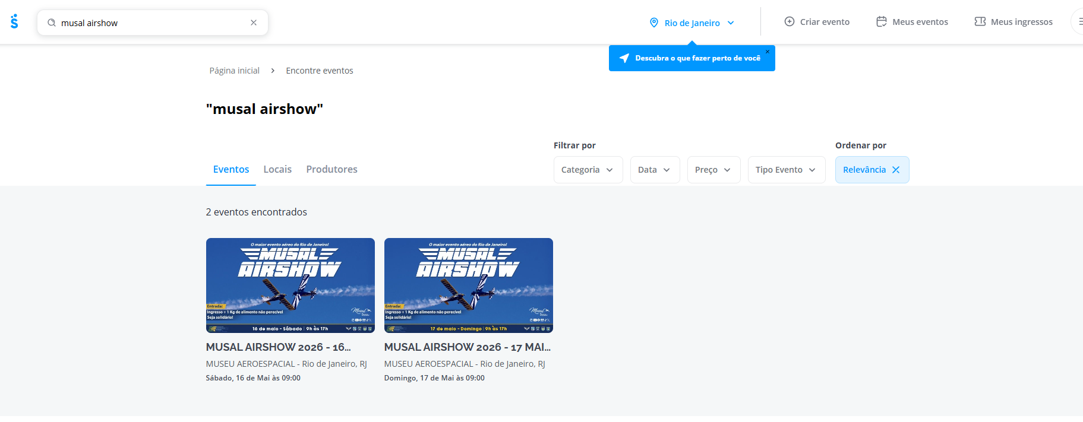1083x422 pixels.
Task: Click the calendar icon beside Meus eventos
Action: (882, 21)
